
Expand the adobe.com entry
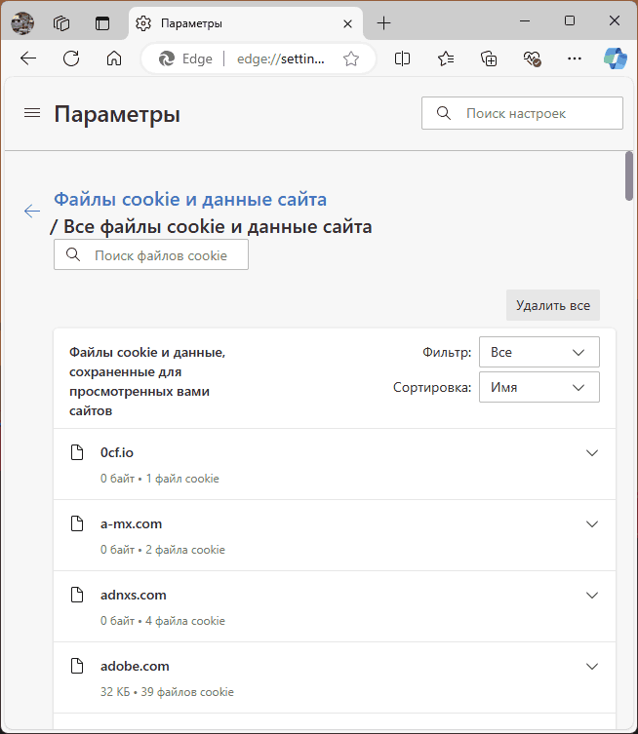[x=592, y=666]
